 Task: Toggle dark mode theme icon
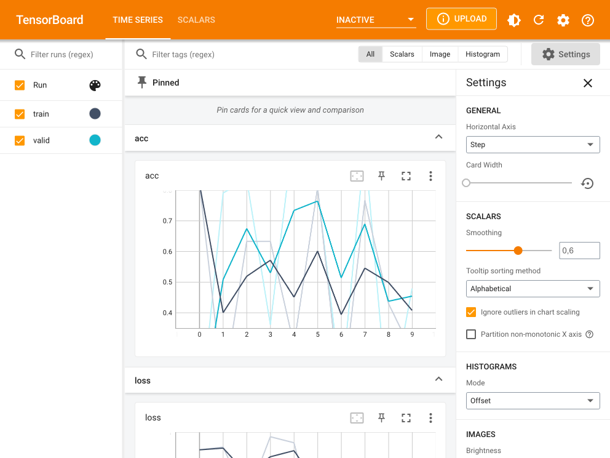coord(514,20)
